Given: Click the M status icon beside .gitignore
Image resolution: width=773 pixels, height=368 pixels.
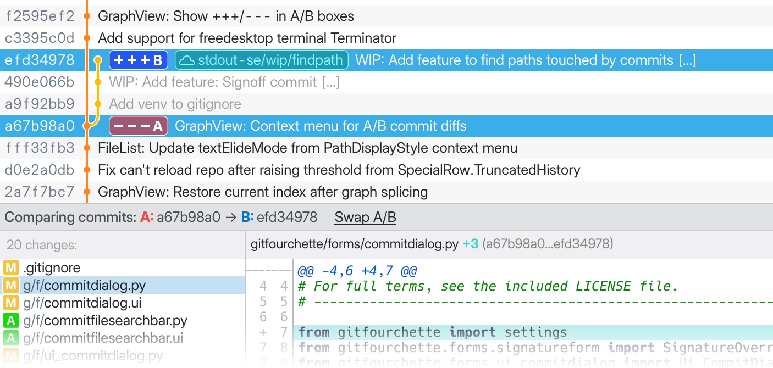Looking at the screenshot, I should click(11, 268).
